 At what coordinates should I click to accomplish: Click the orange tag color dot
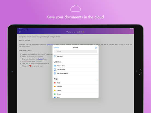click(55, 87)
